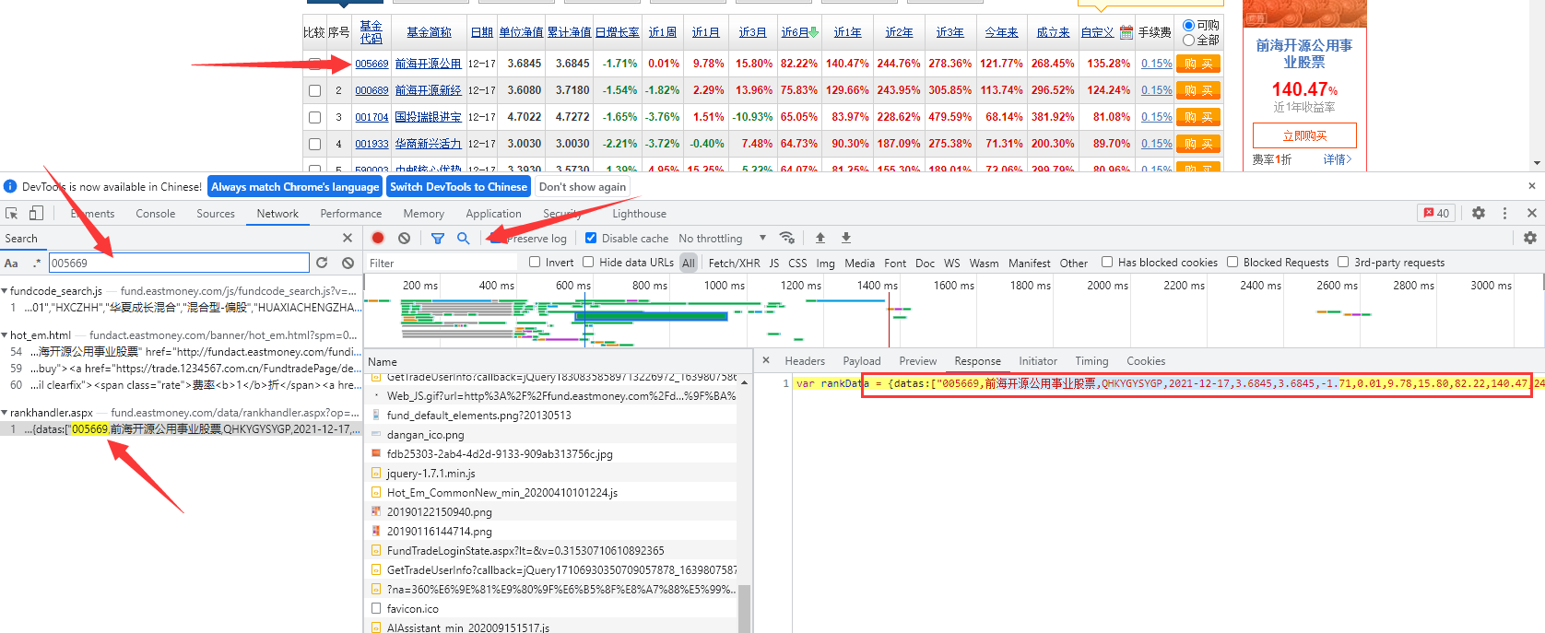Click Switch DevTools to Chinese button

coord(458,186)
